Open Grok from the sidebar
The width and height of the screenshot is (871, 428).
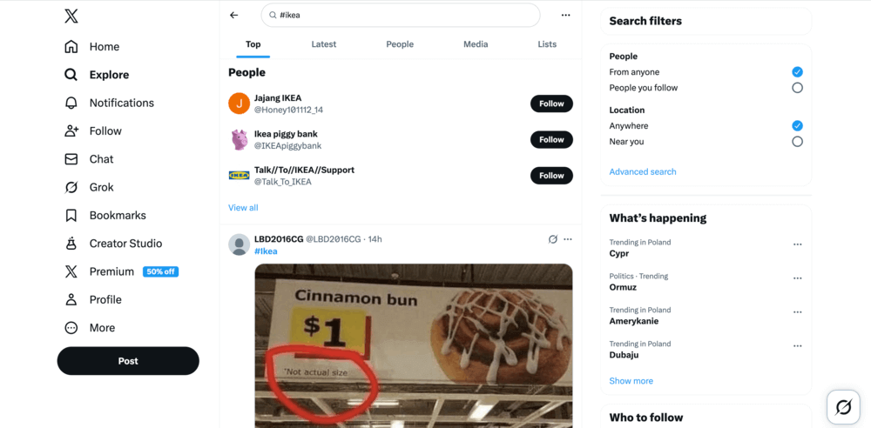coord(101,187)
